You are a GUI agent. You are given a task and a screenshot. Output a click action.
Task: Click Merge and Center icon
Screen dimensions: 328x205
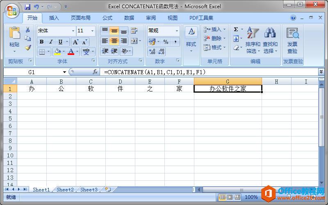(134, 41)
